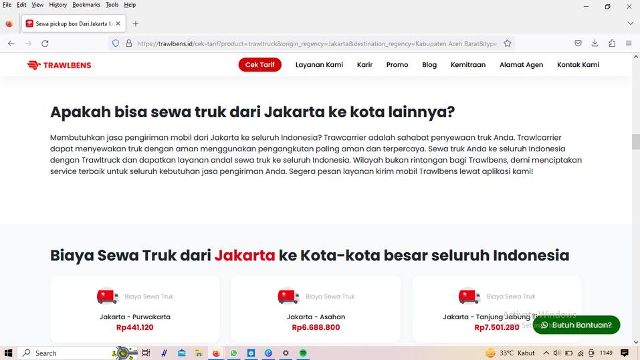This screenshot has width=640, height=360.
Task: Click the tracking protection shield icon
Action: pos(116,43)
